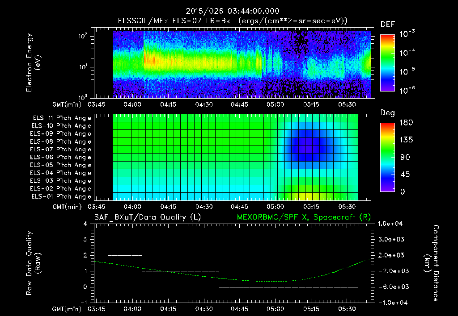The width and height of the screenshot is (458, 316).
Task: Click the 180 label on Deg scale
Action: tap(406, 122)
